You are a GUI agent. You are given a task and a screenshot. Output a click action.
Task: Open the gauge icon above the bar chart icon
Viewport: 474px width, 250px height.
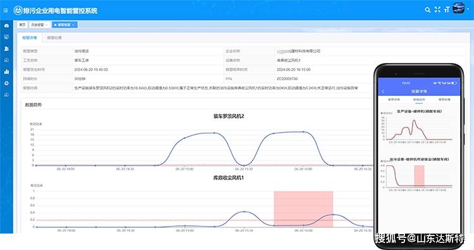pyautogui.click(x=6, y=60)
